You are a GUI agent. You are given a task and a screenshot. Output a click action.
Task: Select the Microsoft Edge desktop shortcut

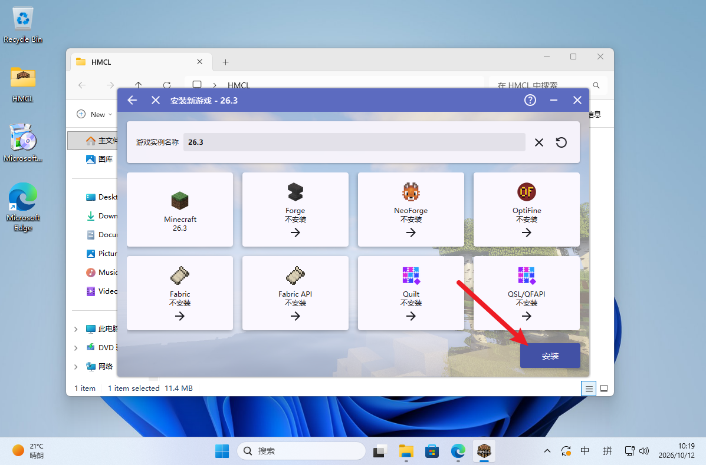[x=22, y=207]
